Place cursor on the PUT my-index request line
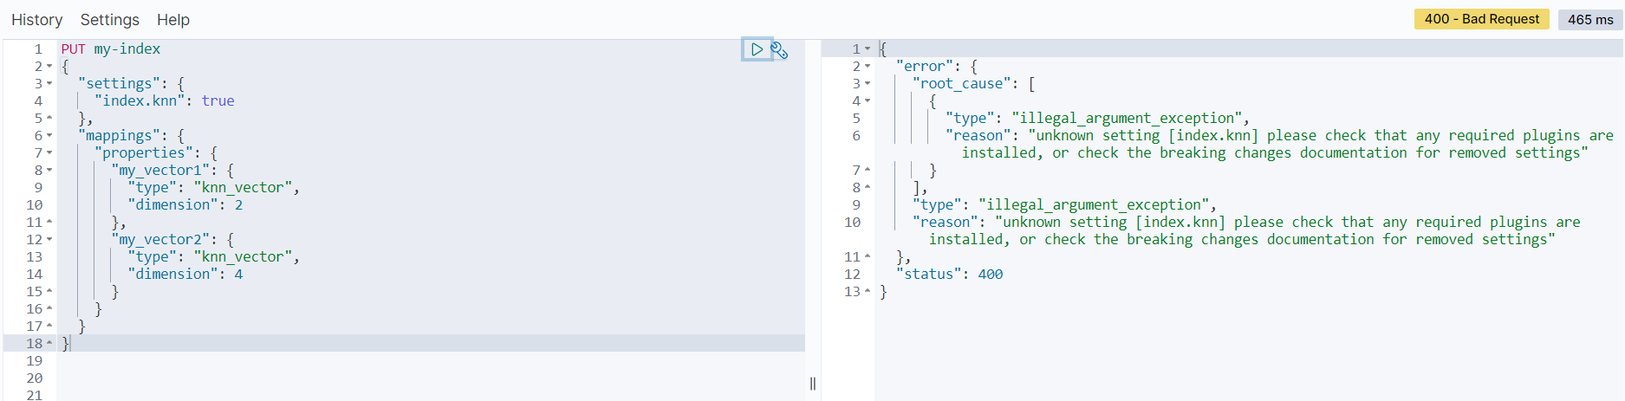The image size is (1625, 401). (111, 49)
